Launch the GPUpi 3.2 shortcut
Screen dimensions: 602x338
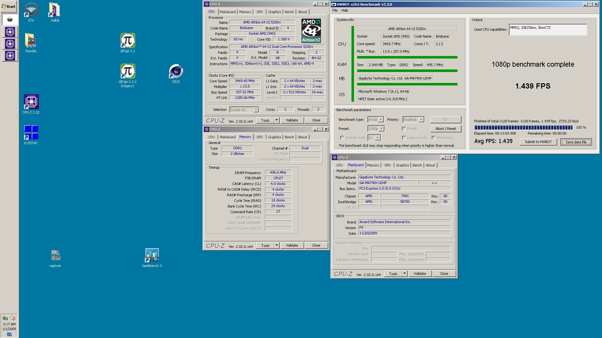pyautogui.click(x=128, y=43)
